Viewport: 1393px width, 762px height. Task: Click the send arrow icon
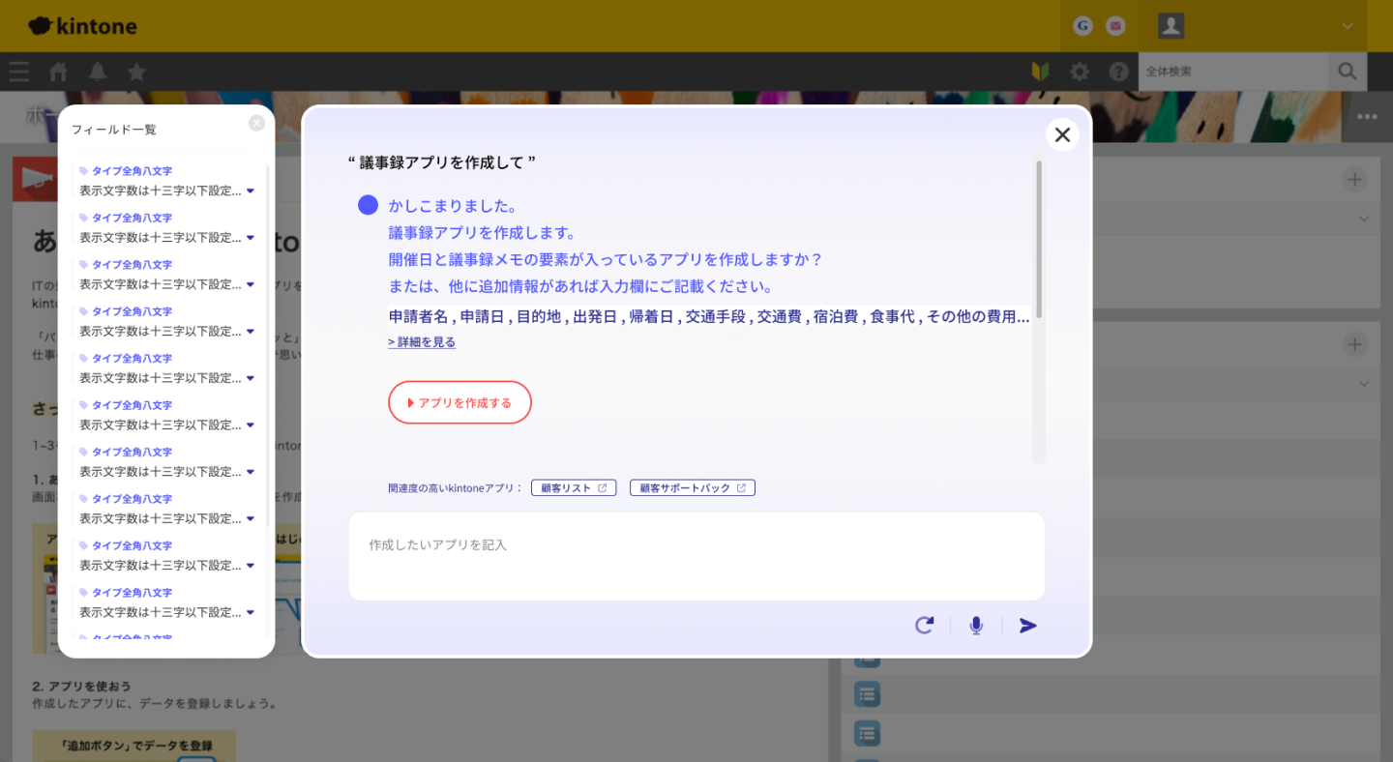tap(1027, 626)
